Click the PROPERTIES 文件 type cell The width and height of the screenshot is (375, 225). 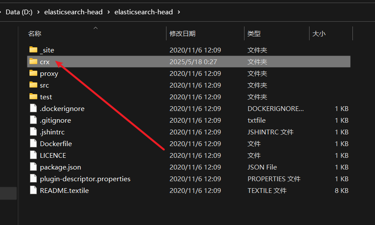(274, 179)
